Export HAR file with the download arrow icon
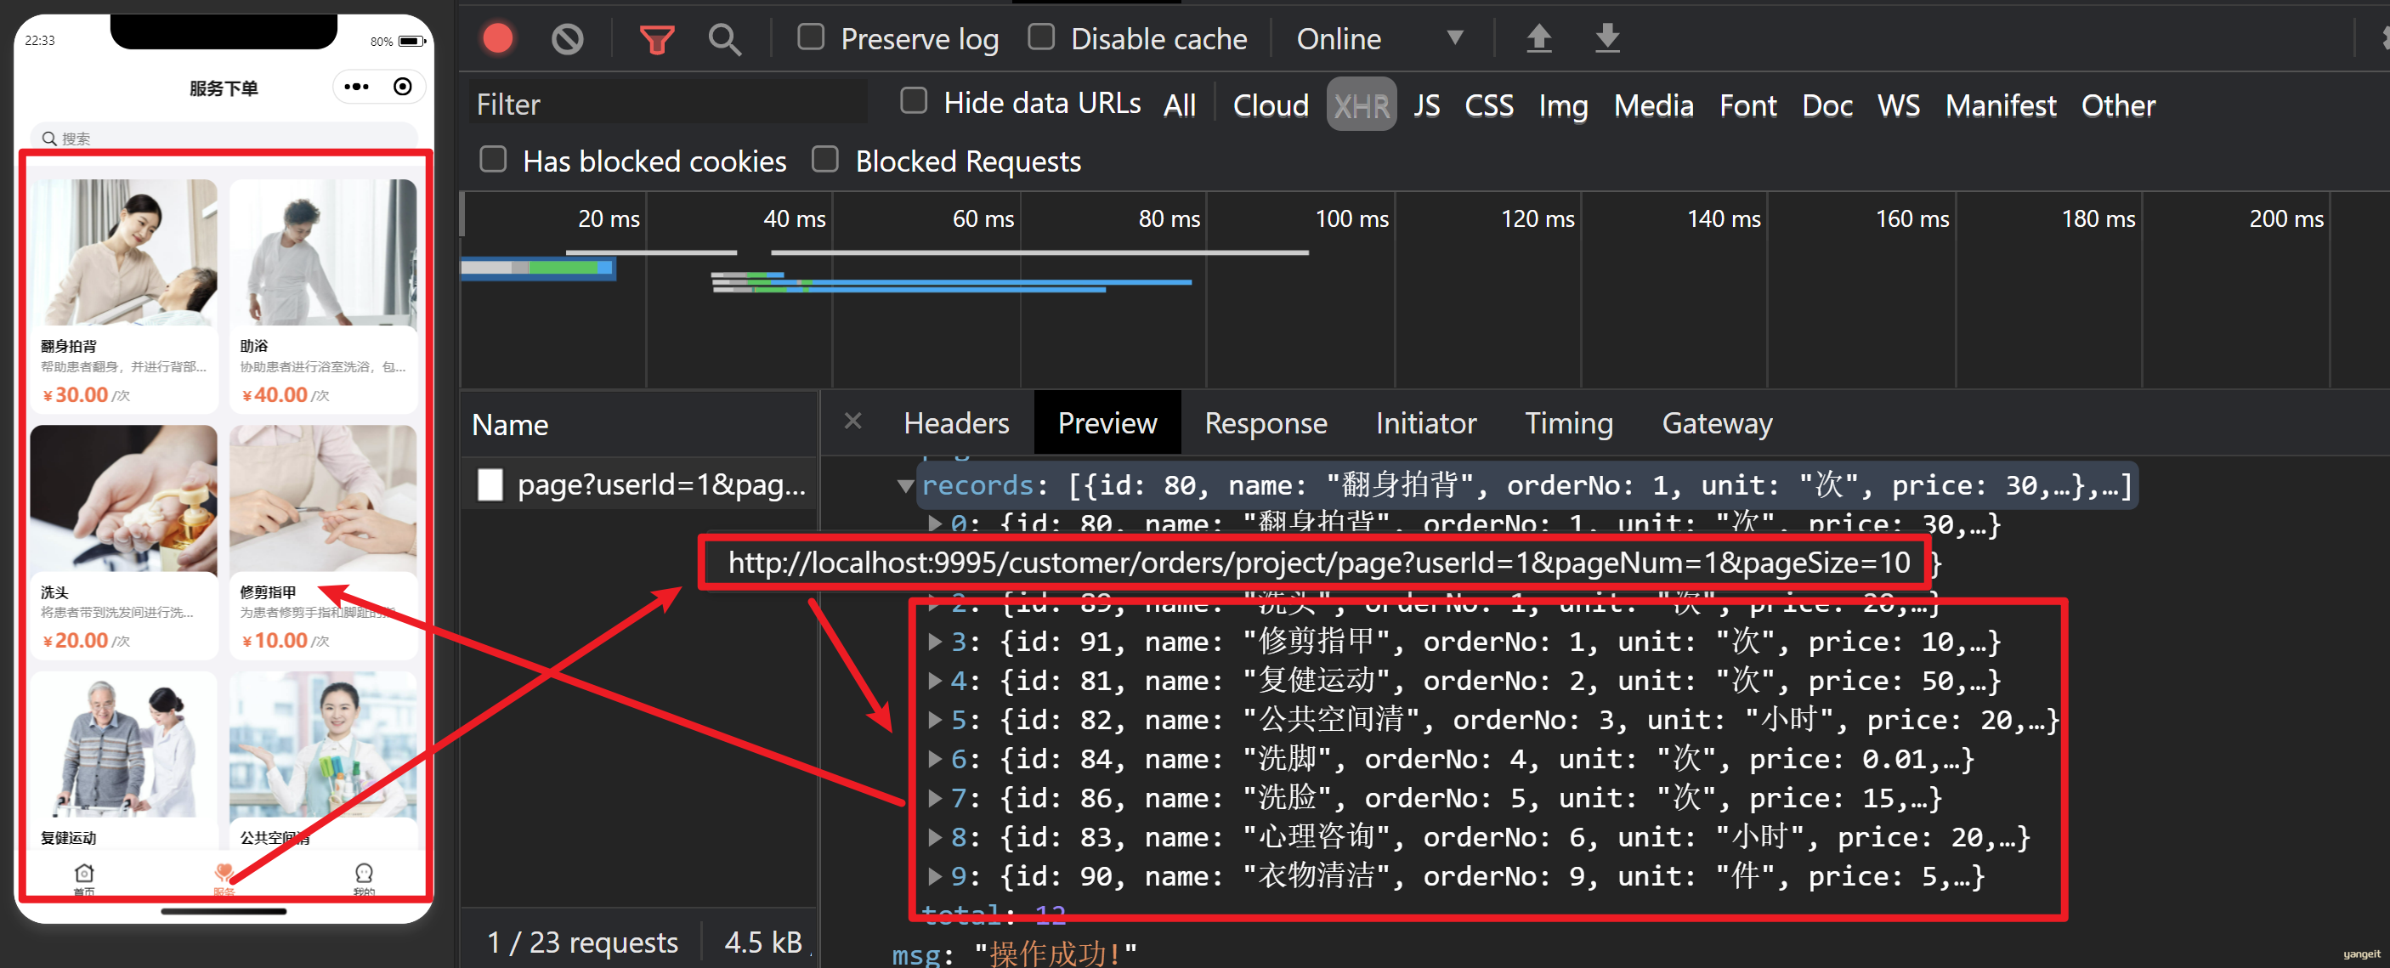This screenshot has height=968, width=2390. pyautogui.click(x=1607, y=38)
